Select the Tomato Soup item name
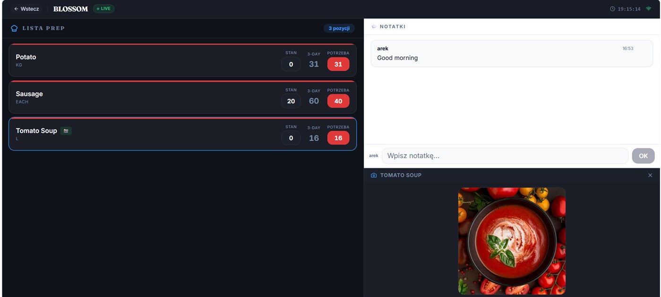The image size is (661, 297). coord(36,131)
